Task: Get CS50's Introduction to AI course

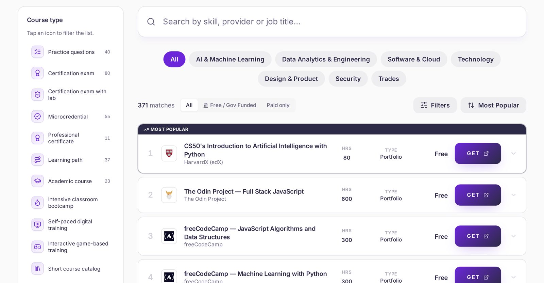Action: point(478,154)
